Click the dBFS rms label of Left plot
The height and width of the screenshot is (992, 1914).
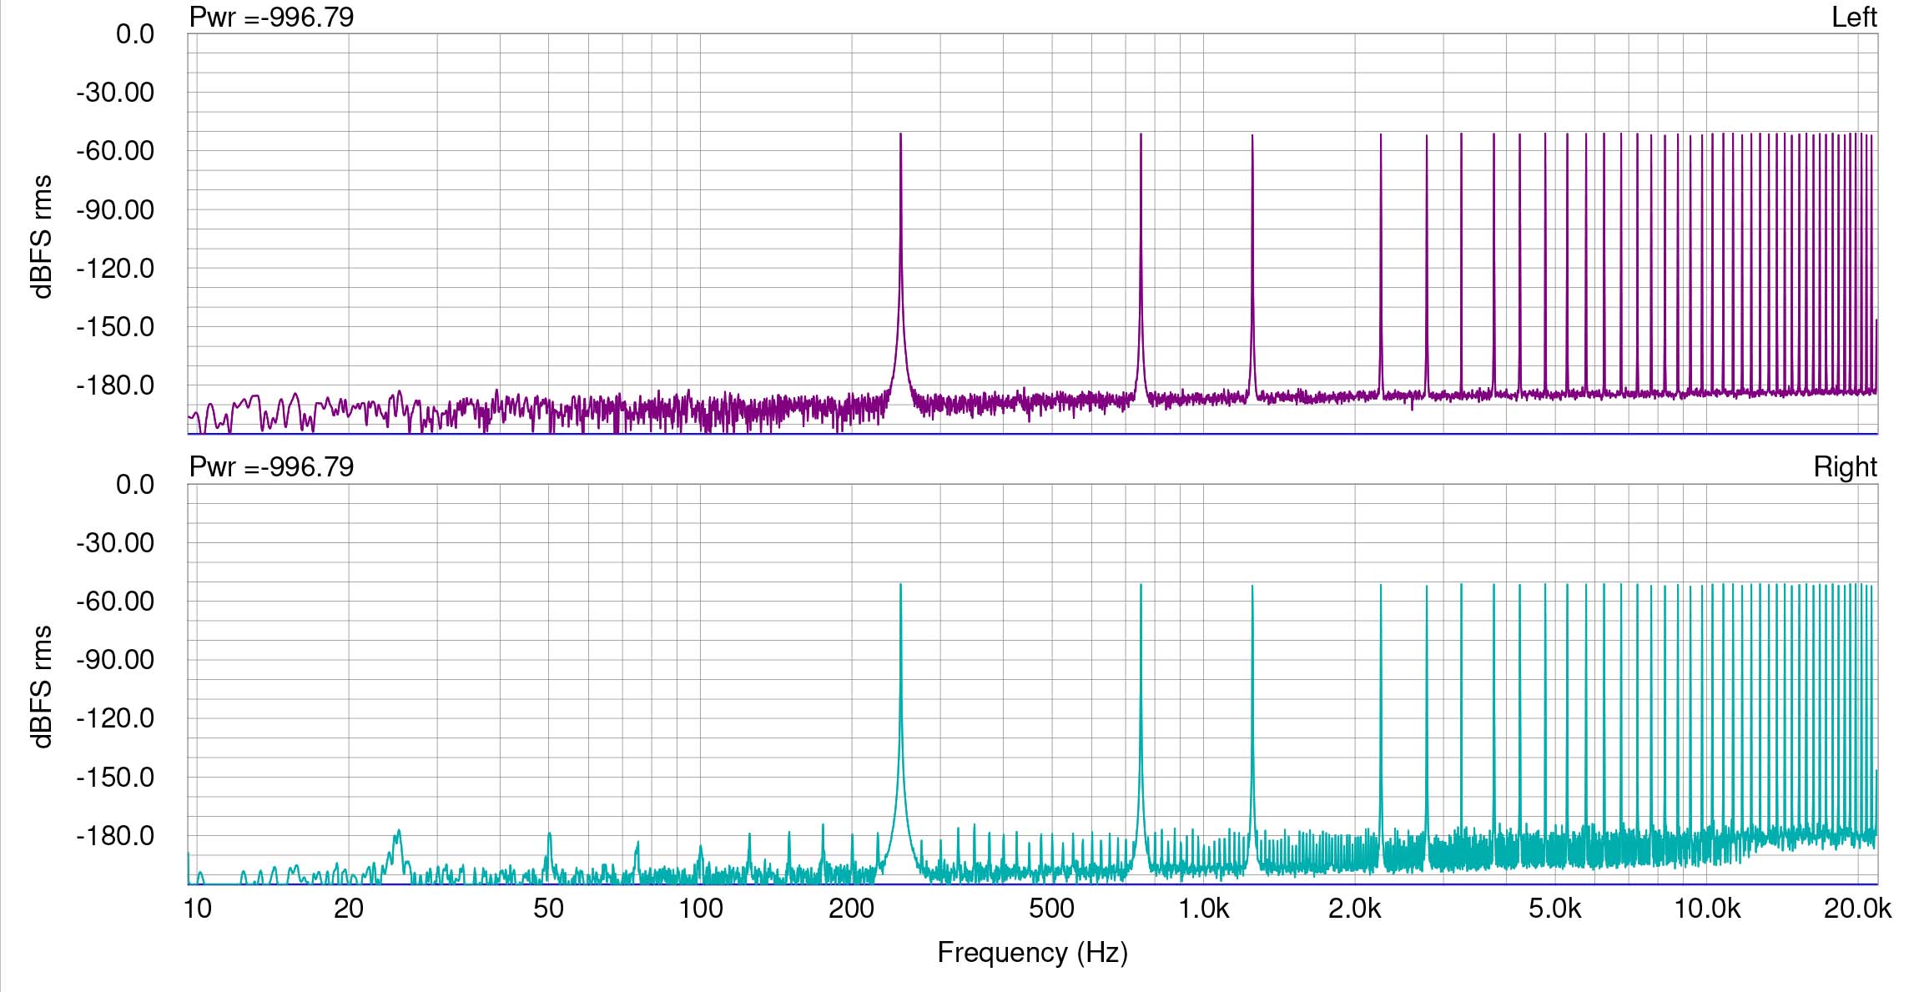[x=42, y=237]
